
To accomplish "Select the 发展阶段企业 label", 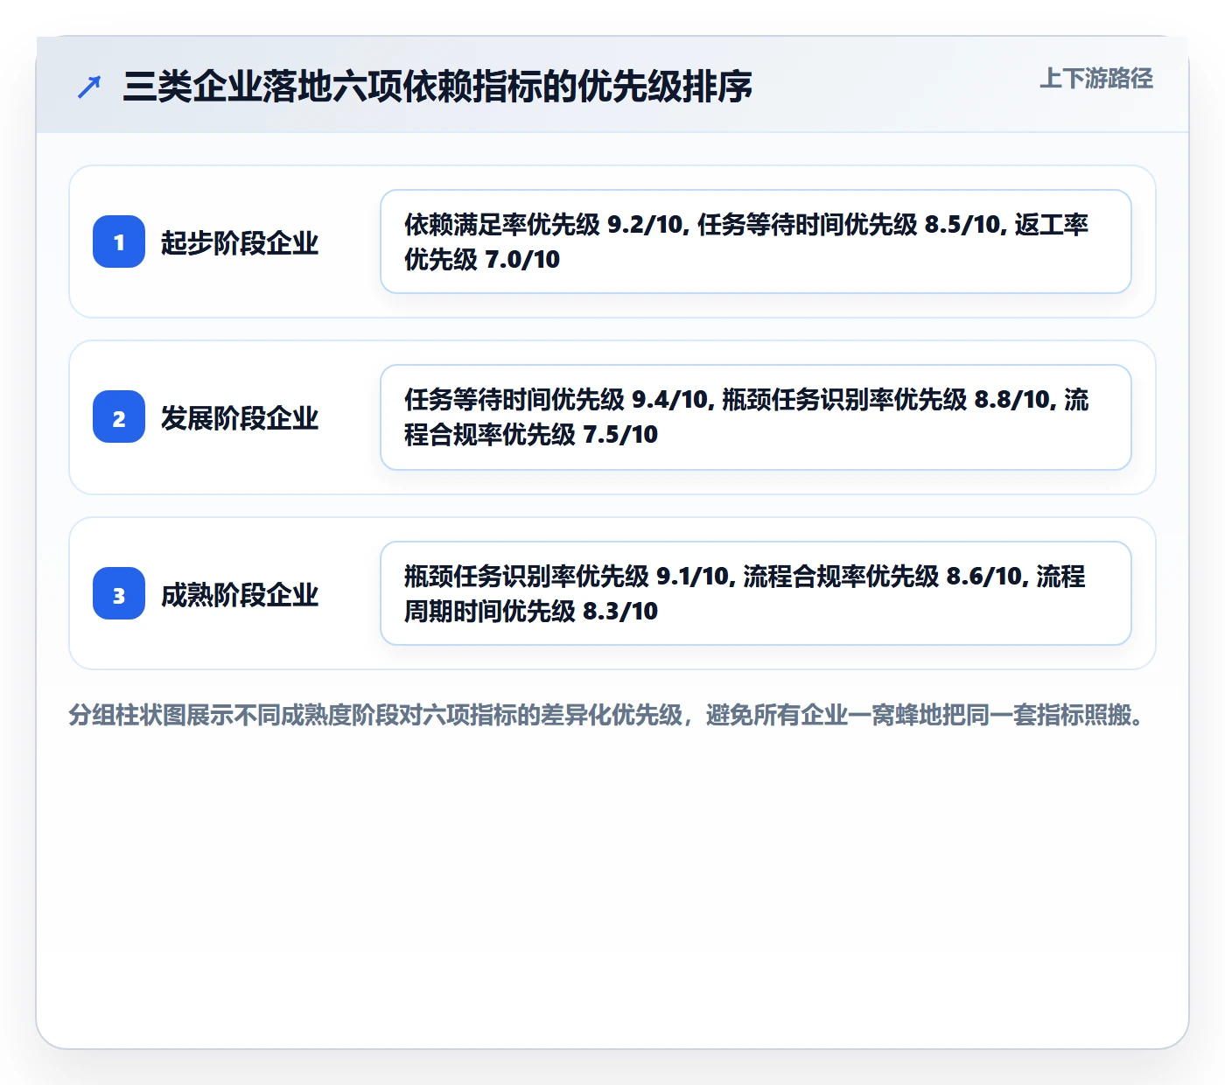I will 240,417.
